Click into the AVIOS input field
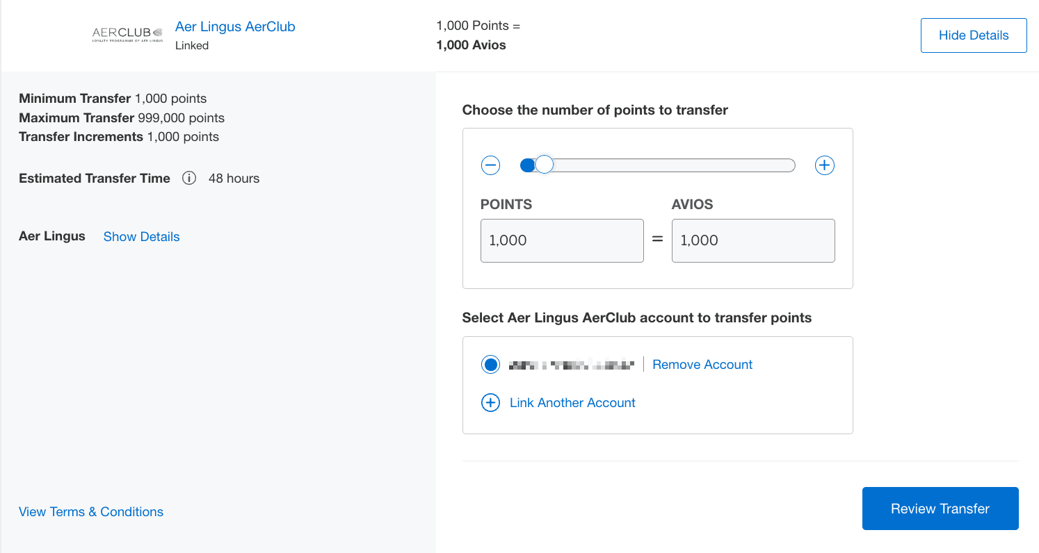Image resolution: width=1039 pixels, height=553 pixels. point(753,241)
